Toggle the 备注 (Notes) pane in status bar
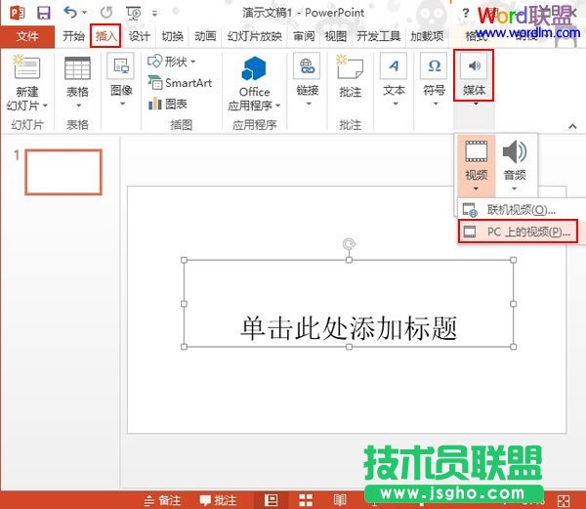 point(162,500)
